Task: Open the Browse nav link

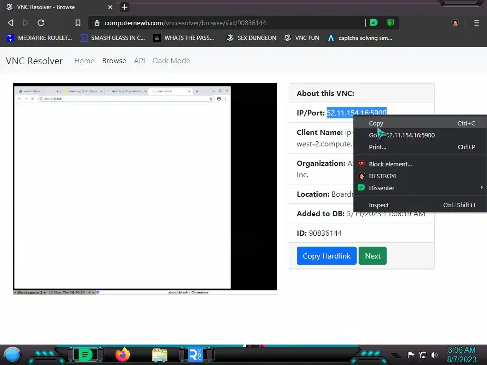Action: [114, 61]
